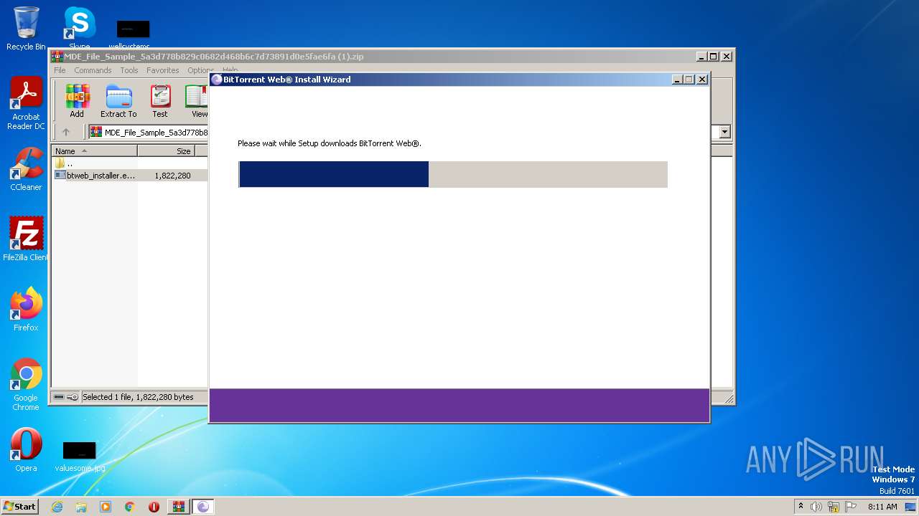The width and height of the screenshot is (919, 516).
Task: Click the WinRAR title bar icon
Action: click(x=57, y=57)
